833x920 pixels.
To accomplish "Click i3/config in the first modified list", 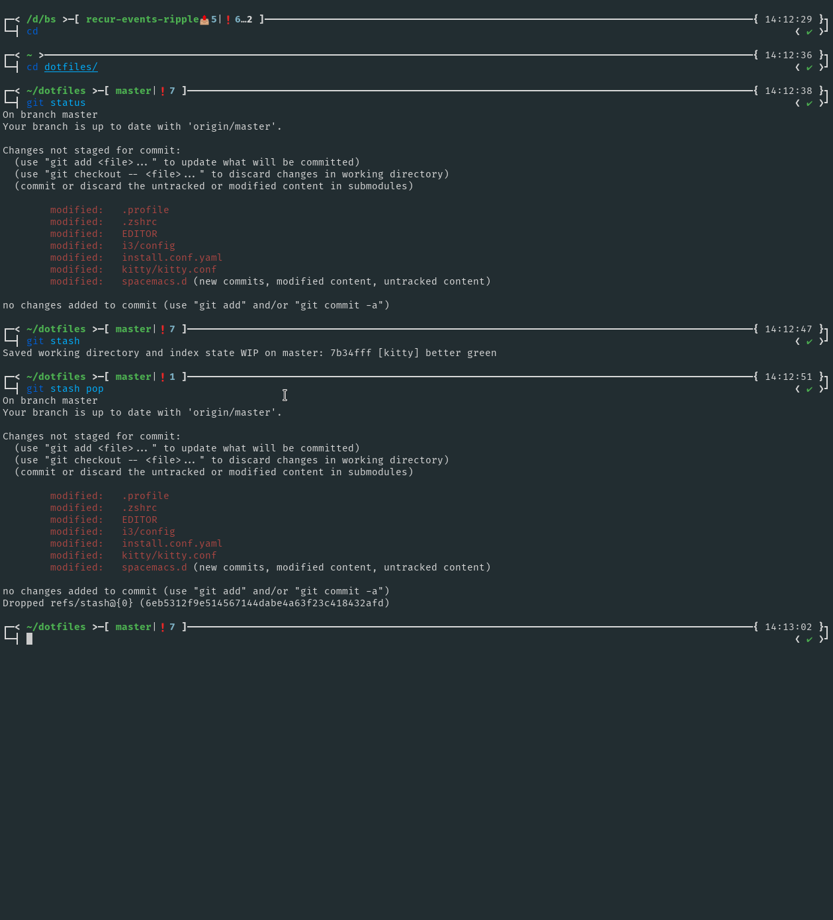I will click(148, 246).
